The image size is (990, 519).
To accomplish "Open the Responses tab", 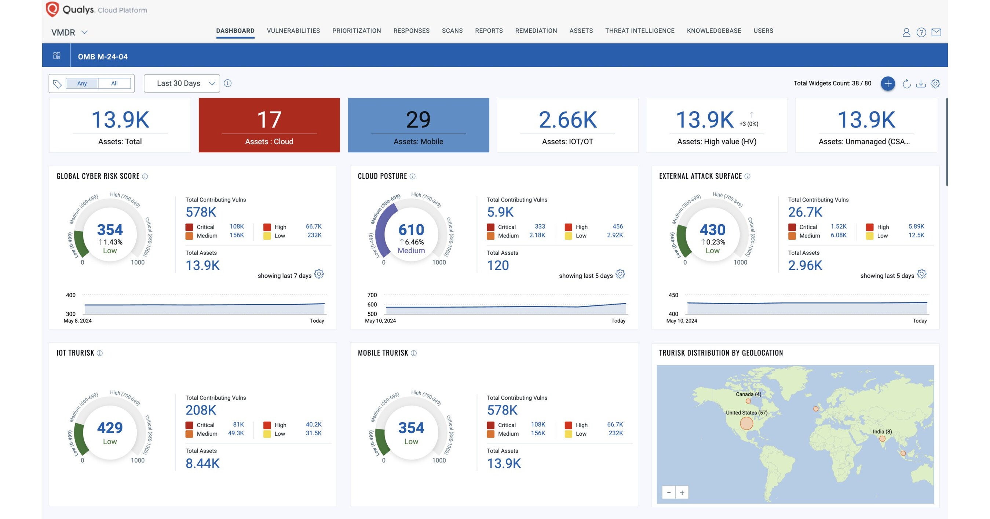I will pos(411,31).
